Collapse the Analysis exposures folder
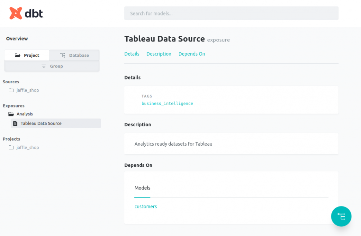The height and width of the screenshot is (236, 361). pyautogui.click(x=25, y=114)
